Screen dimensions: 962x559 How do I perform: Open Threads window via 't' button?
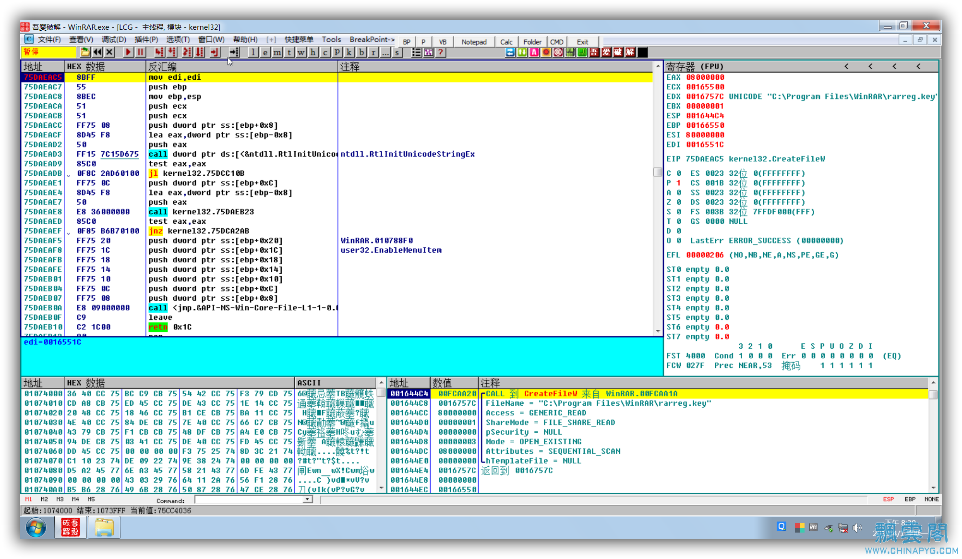click(289, 52)
